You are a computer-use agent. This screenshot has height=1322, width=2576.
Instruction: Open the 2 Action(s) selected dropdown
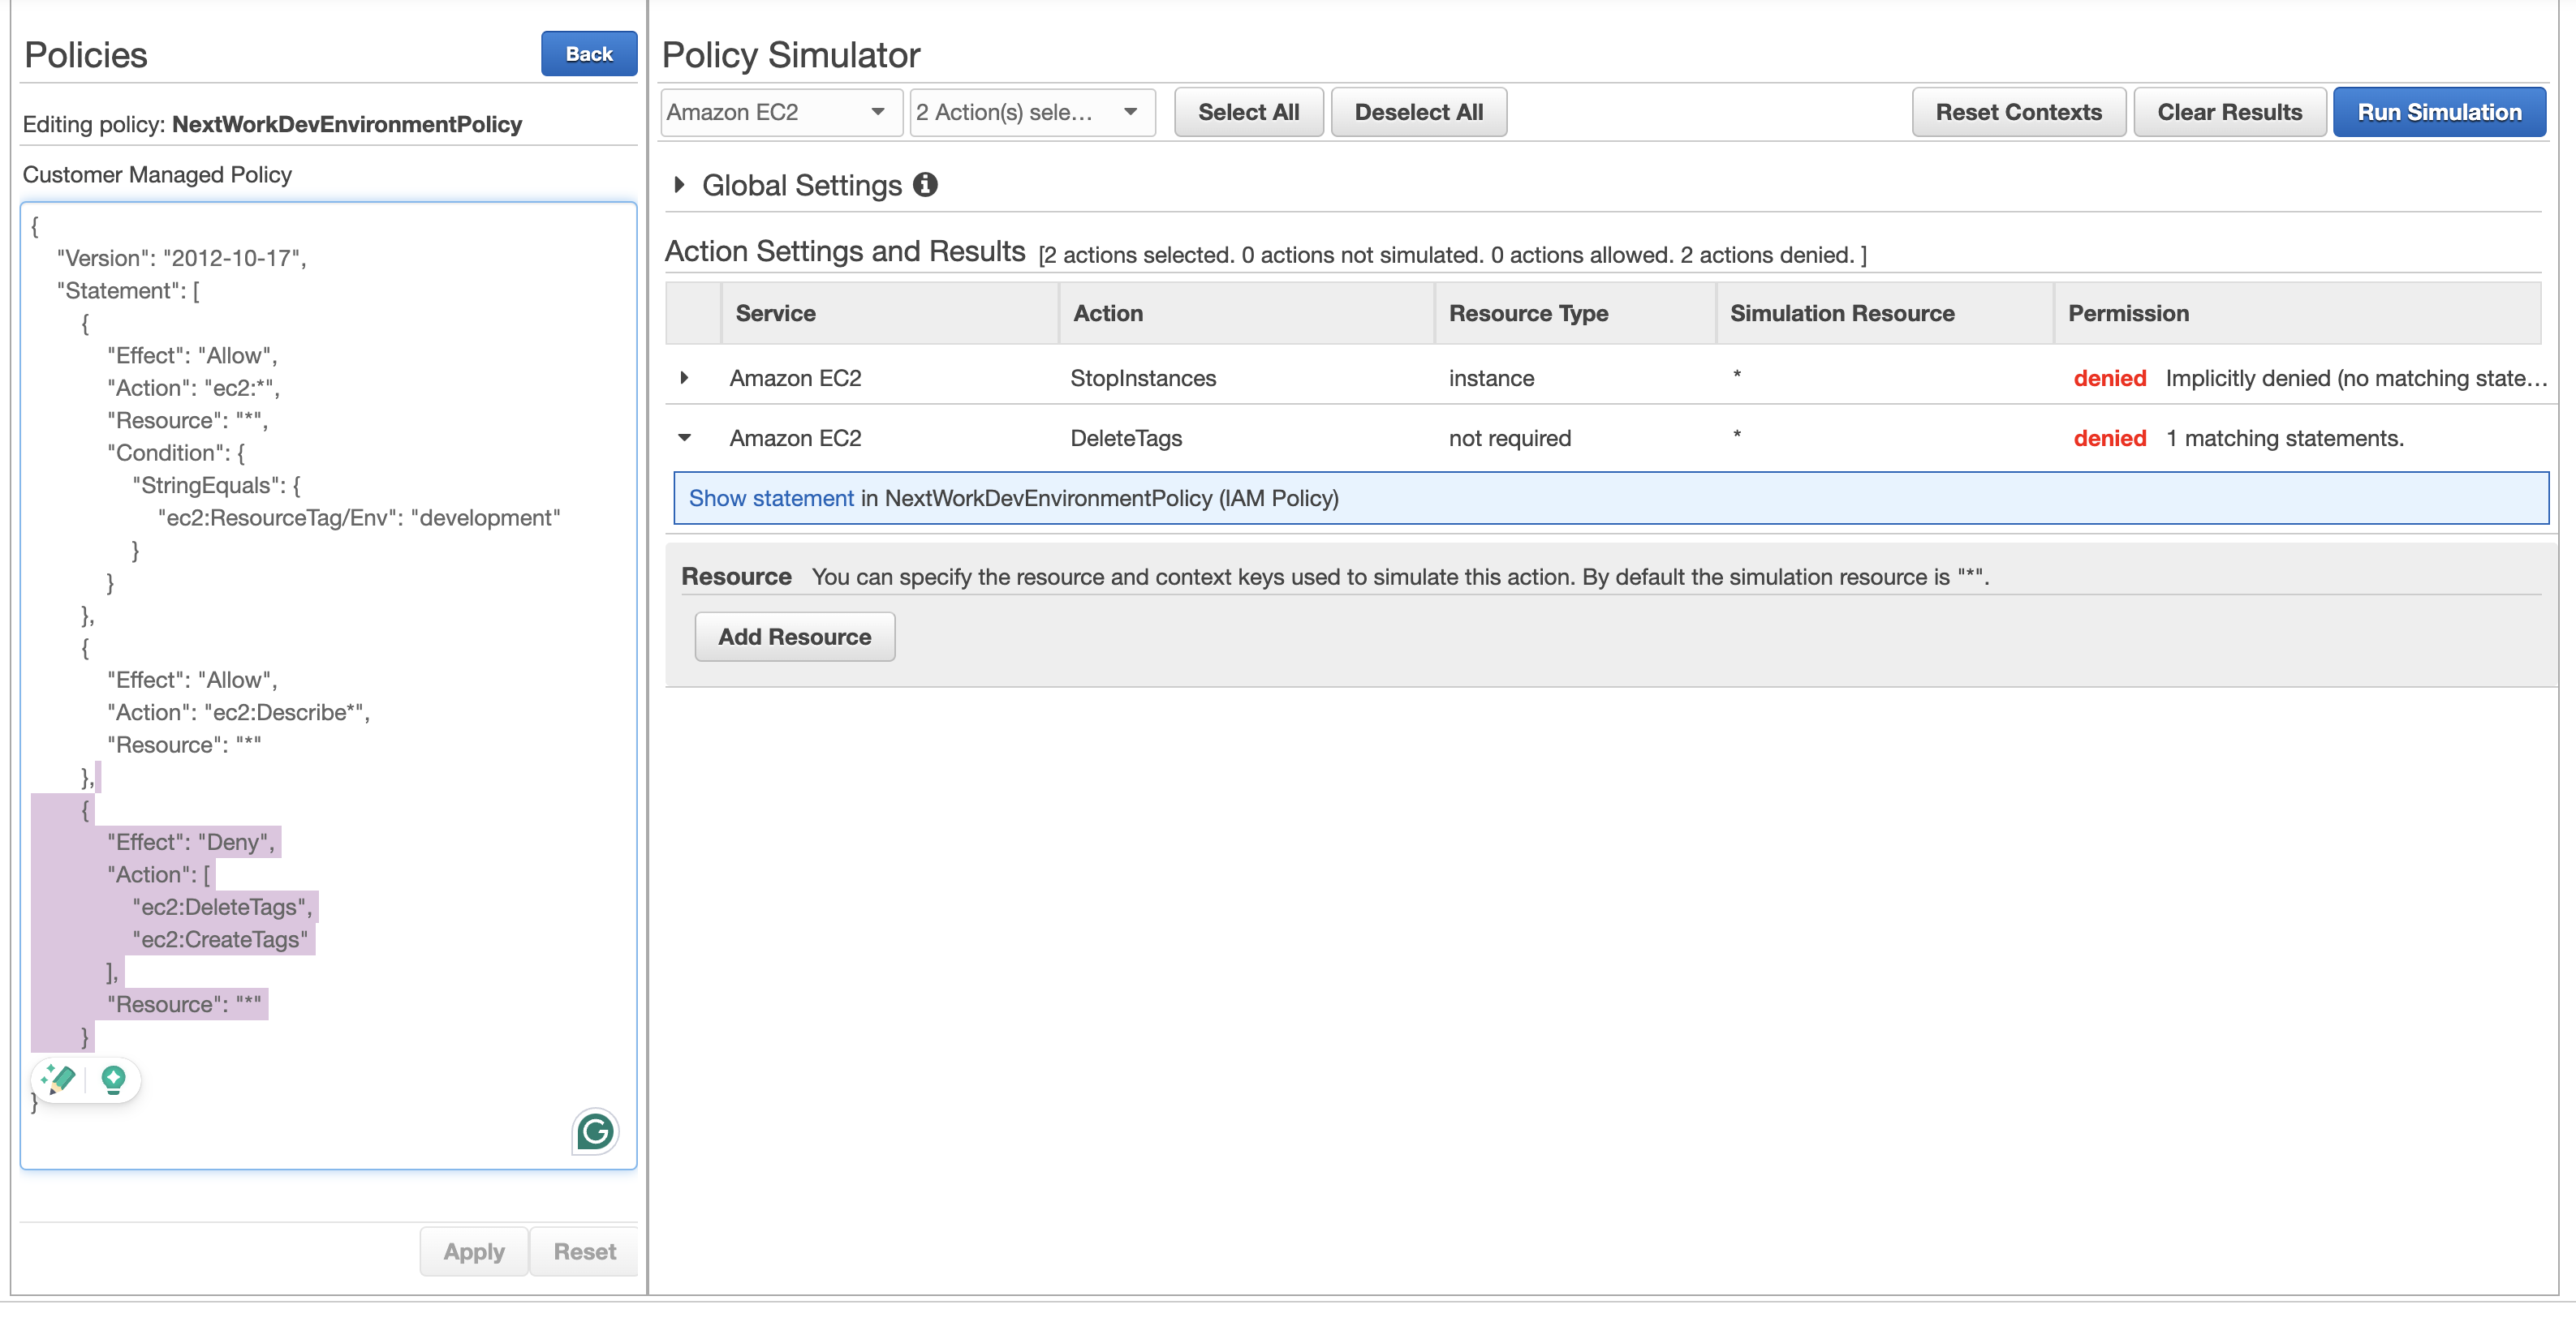click(1031, 112)
